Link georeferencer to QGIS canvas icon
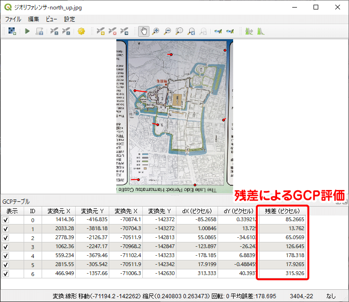This screenshot has height=302, width=349. coord(218,31)
